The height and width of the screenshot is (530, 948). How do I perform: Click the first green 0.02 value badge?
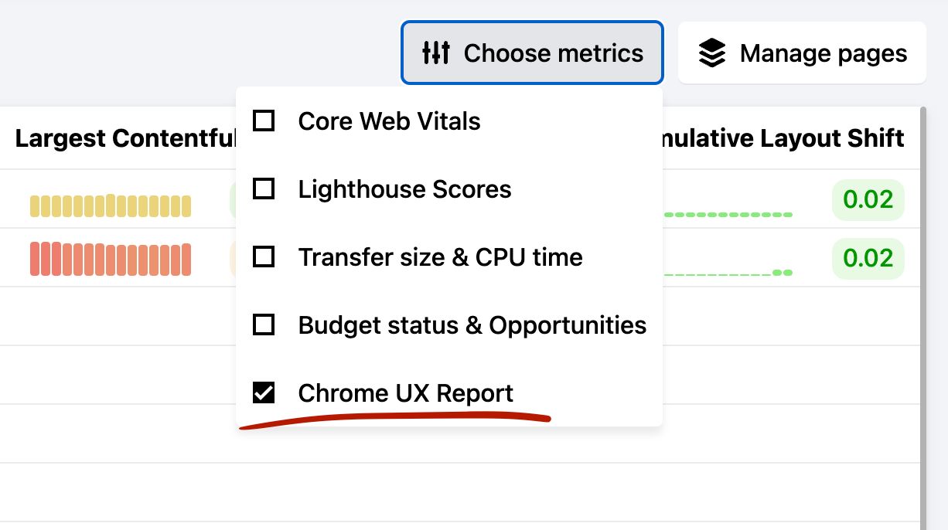point(868,199)
